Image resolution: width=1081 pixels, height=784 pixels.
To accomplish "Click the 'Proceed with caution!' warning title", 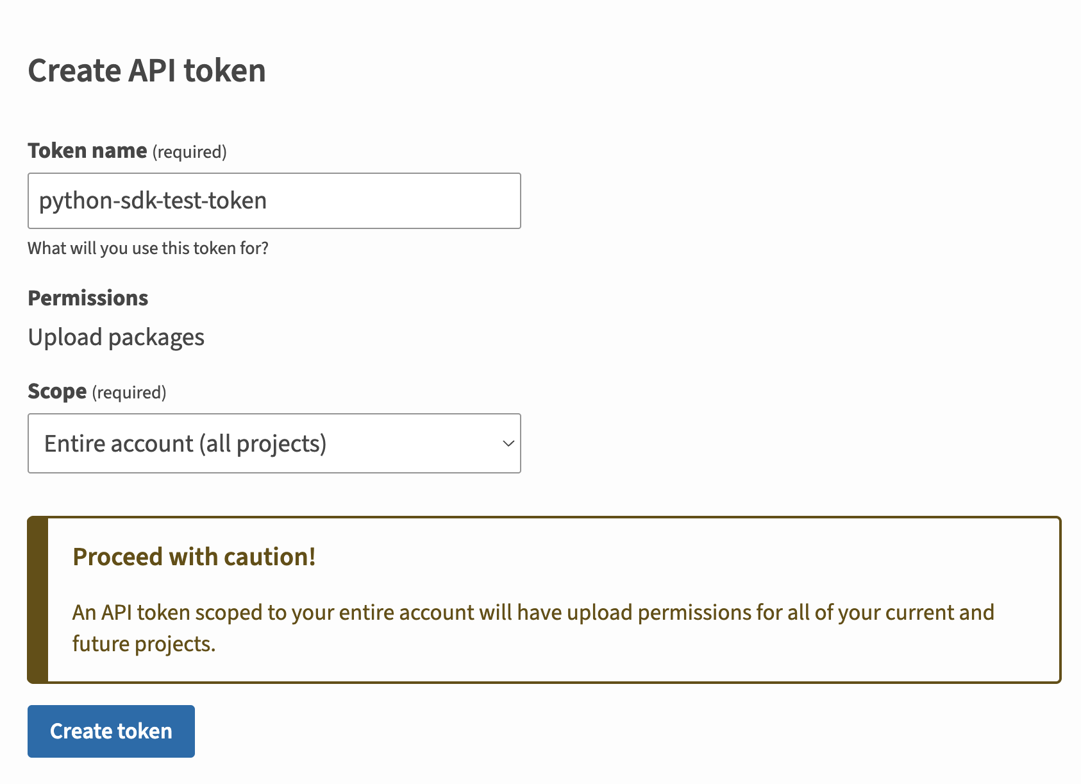I will pyautogui.click(x=194, y=557).
